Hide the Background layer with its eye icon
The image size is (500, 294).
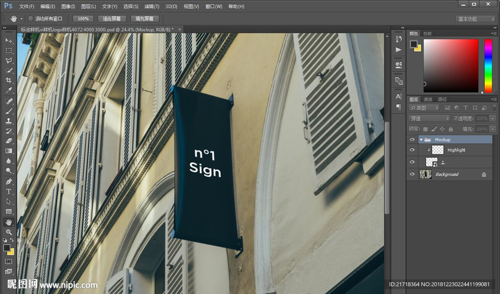(413, 174)
